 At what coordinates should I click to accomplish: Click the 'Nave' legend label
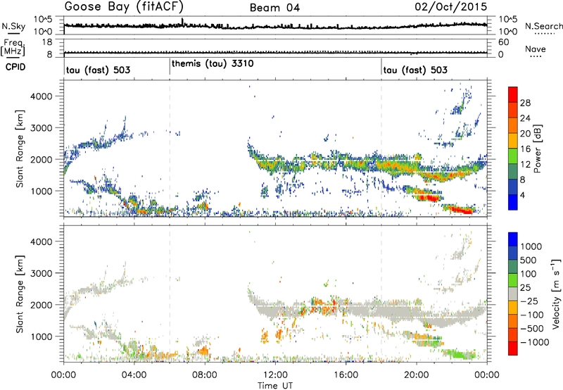(536, 49)
